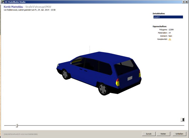This screenshot has width=189, height=138.
Task: Click the 3D-Modellbahn Studio title bar icon
Action: point(3,2)
